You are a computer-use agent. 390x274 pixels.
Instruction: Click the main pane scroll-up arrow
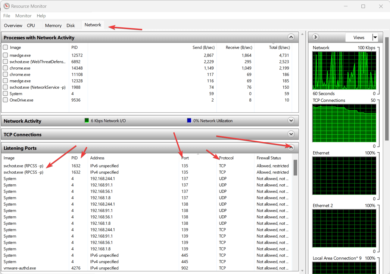(302, 34)
